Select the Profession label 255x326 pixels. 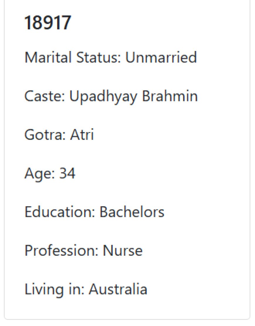[62, 250]
